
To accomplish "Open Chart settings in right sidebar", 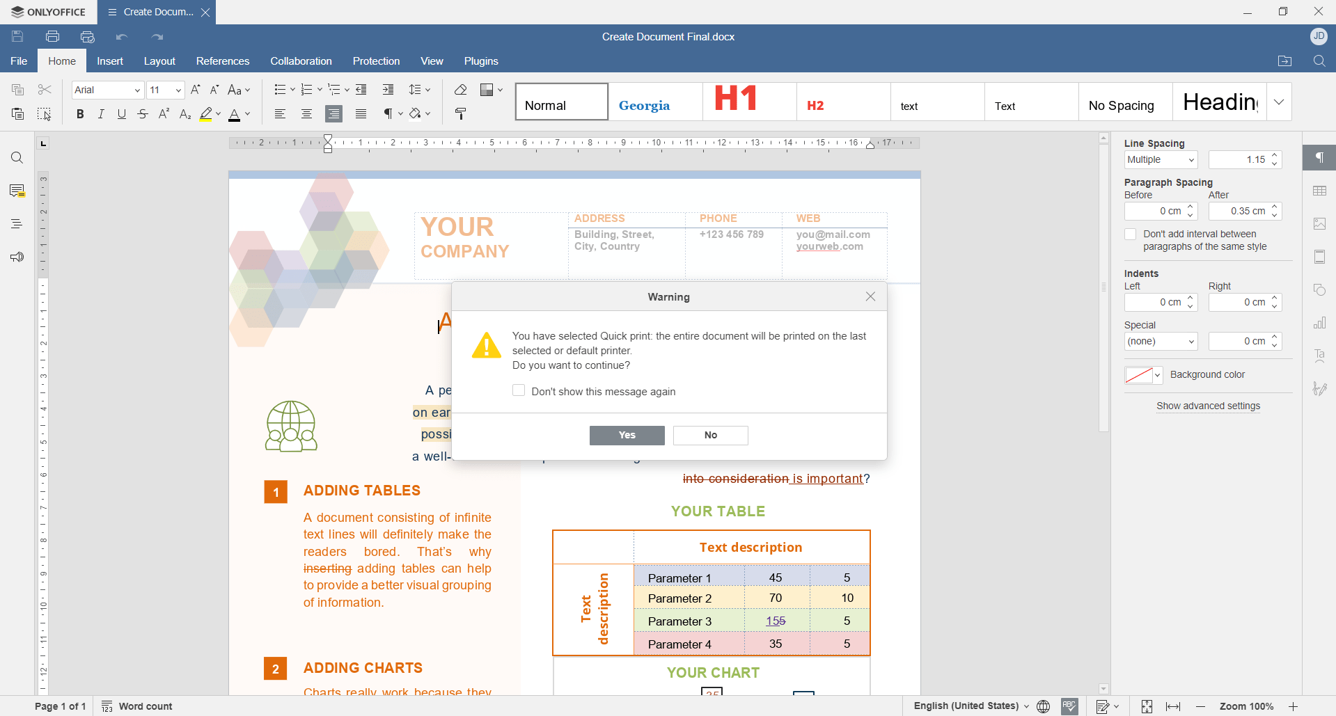I will pyautogui.click(x=1319, y=322).
